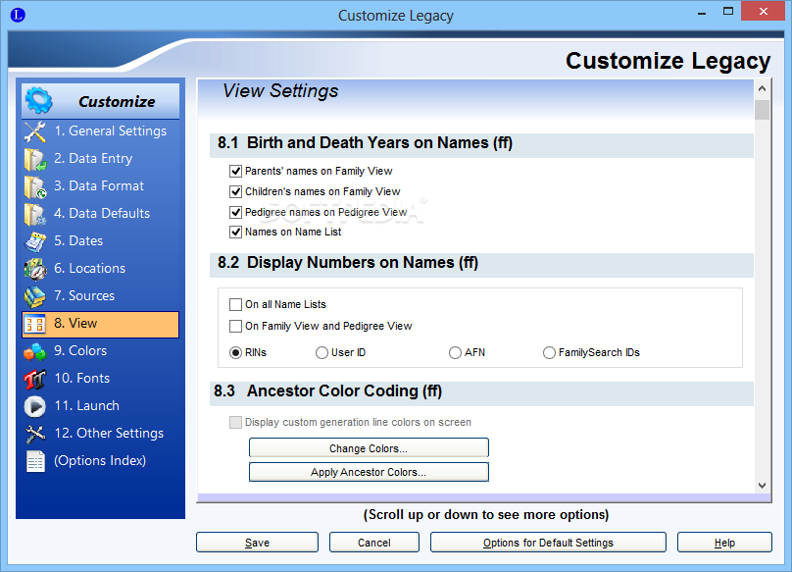792x572 pixels.
Task: Uncheck Children's names on Family View
Action: point(235,191)
